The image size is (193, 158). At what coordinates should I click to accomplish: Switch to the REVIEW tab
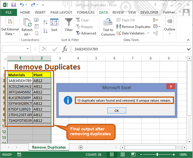[118, 13]
